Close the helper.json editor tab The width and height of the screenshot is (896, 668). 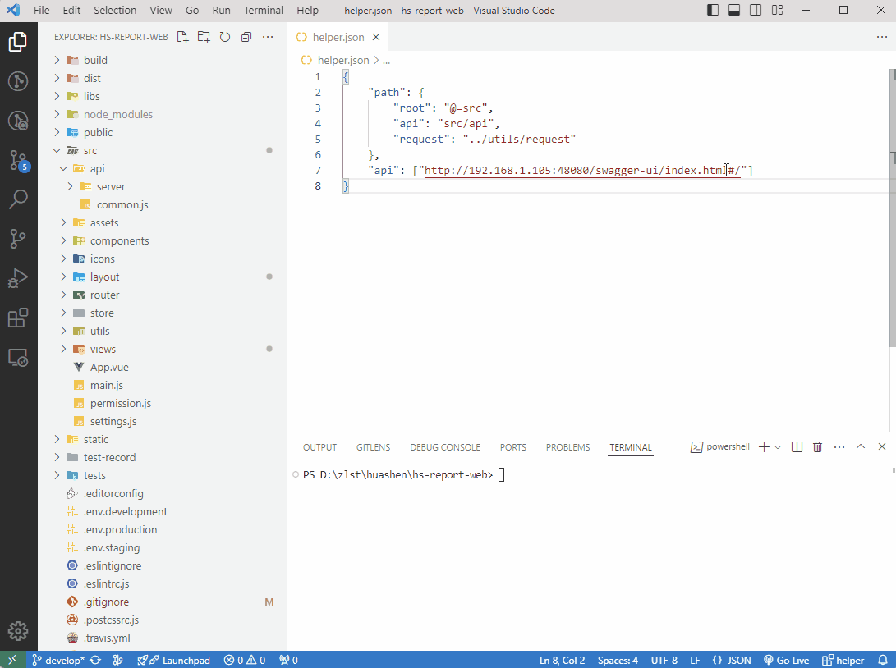[x=376, y=37]
